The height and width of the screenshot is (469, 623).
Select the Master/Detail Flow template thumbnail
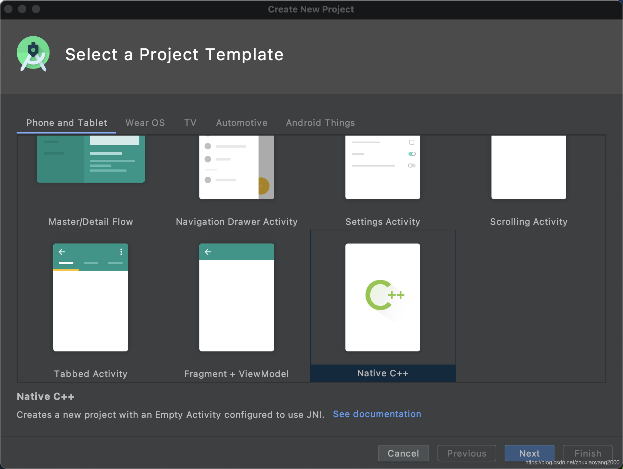coord(91,159)
